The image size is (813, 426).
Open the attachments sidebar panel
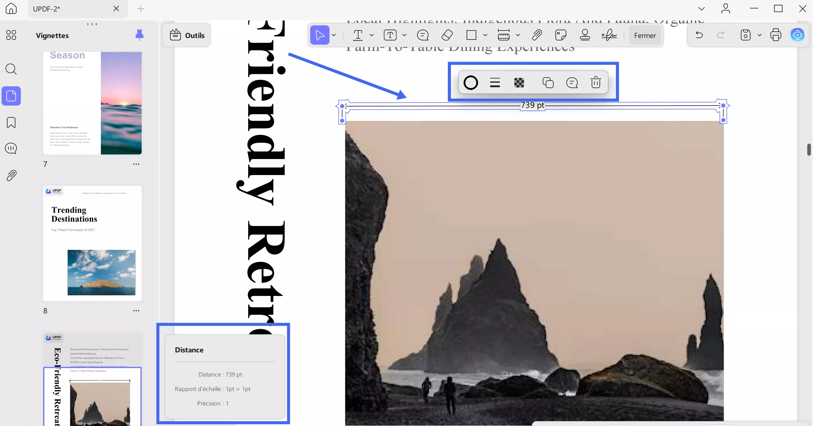[11, 176]
